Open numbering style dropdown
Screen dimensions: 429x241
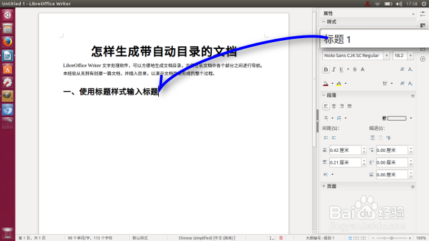coord(346,118)
